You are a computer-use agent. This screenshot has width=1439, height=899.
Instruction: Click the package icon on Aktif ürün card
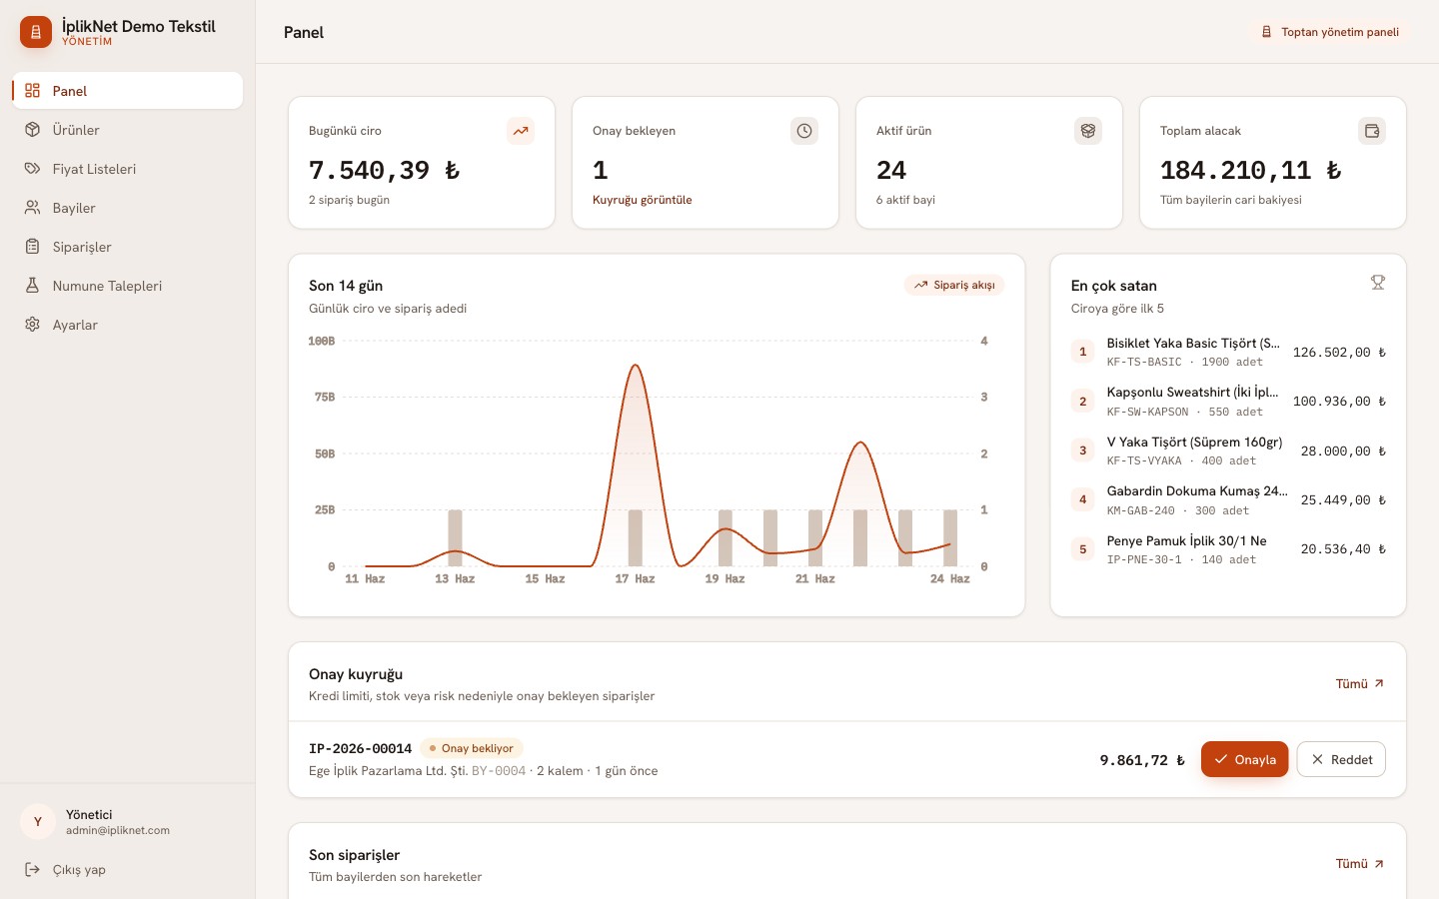1088,131
